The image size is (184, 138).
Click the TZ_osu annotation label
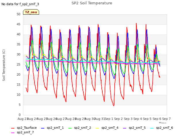[31, 12]
